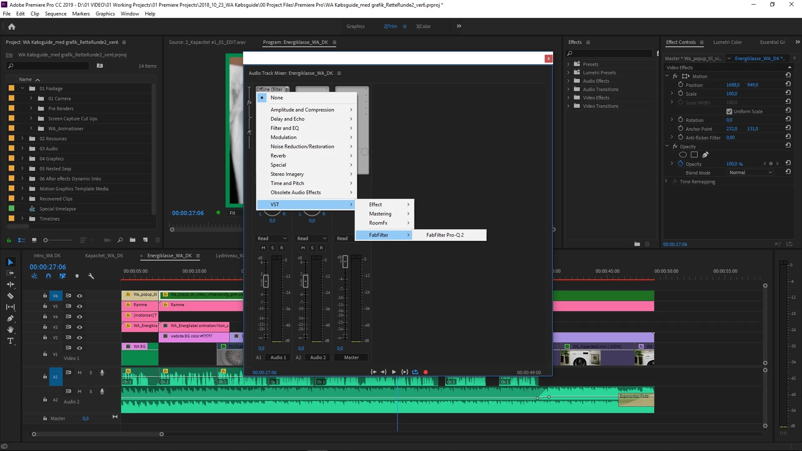Click the Ripple Edit tool
802x451 pixels.
click(10, 284)
